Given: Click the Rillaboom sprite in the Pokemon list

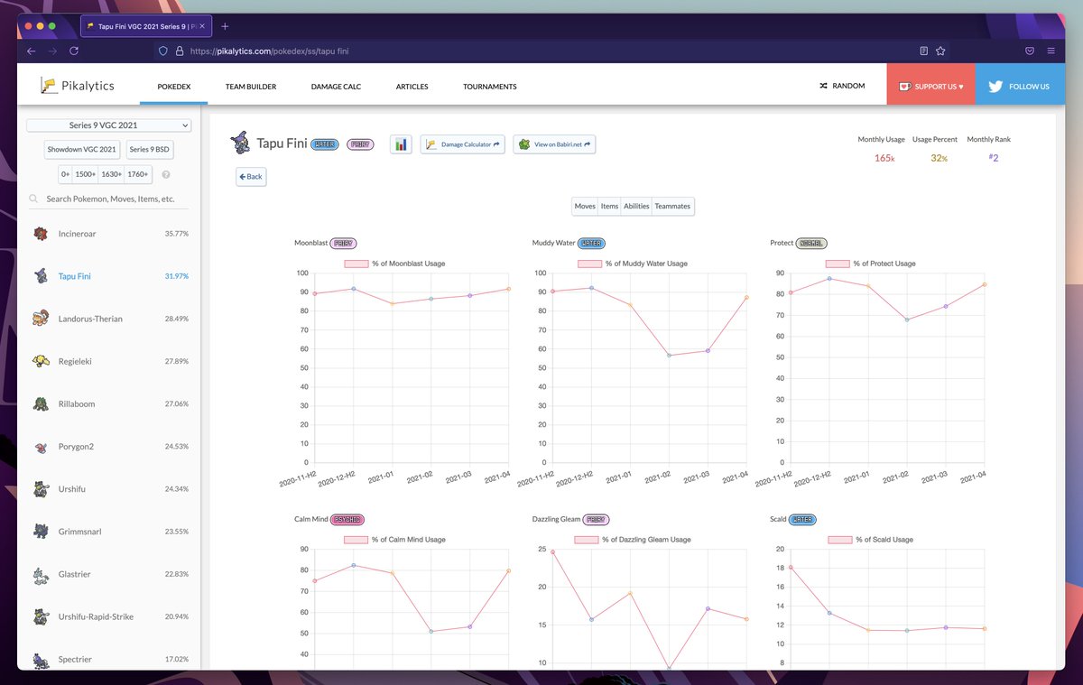Looking at the screenshot, I should click(40, 403).
